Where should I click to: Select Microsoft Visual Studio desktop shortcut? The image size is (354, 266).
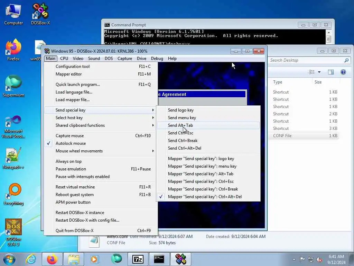coord(13,127)
